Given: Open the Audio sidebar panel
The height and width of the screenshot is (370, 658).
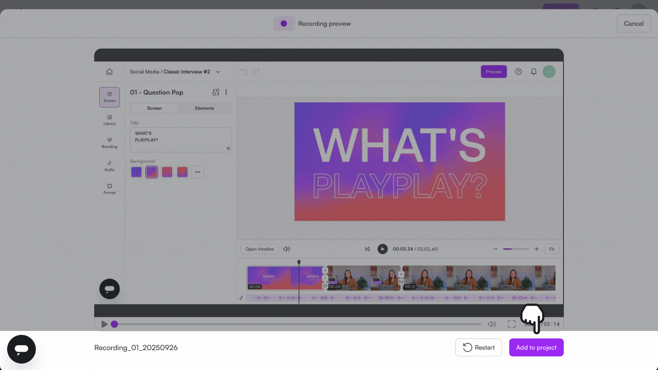Looking at the screenshot, I should coord(109,166).
